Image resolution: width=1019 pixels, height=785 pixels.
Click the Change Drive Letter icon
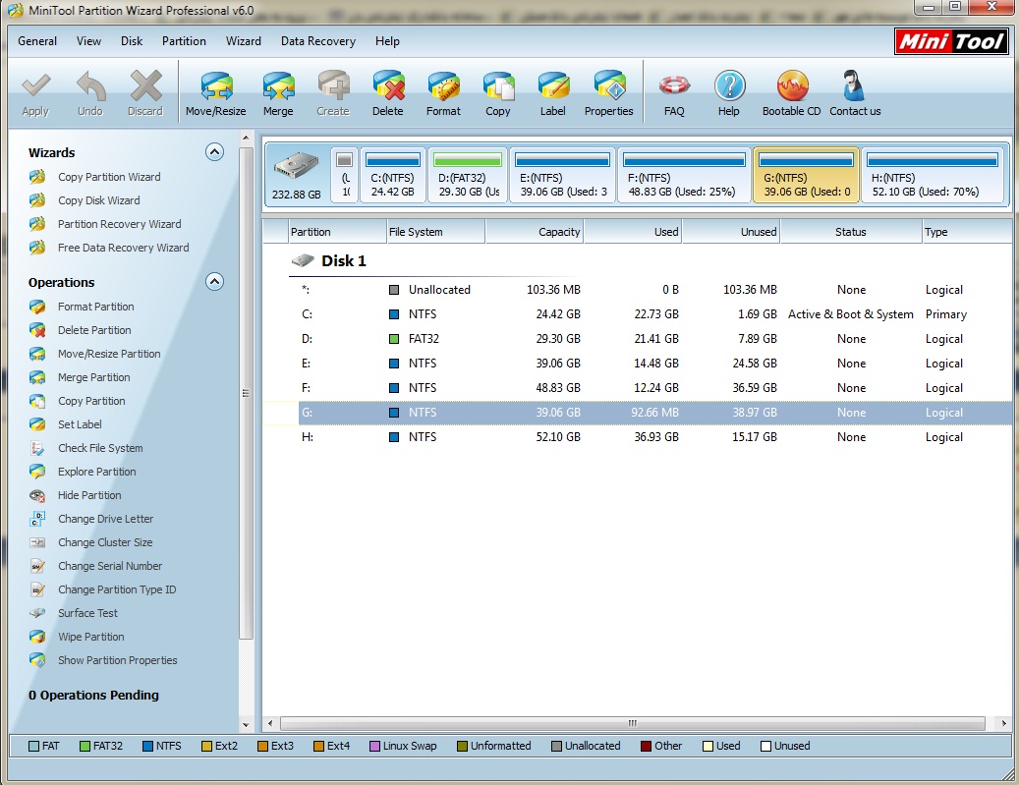click(37, 519)
